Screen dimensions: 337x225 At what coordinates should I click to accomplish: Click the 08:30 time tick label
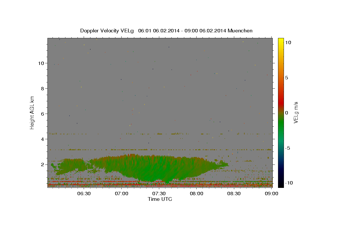(x=234, y=194)
